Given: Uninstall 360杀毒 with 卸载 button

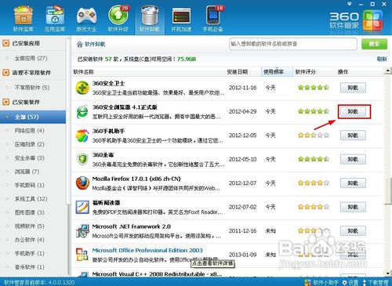Looking at the screenshot, I should point(353,159).
